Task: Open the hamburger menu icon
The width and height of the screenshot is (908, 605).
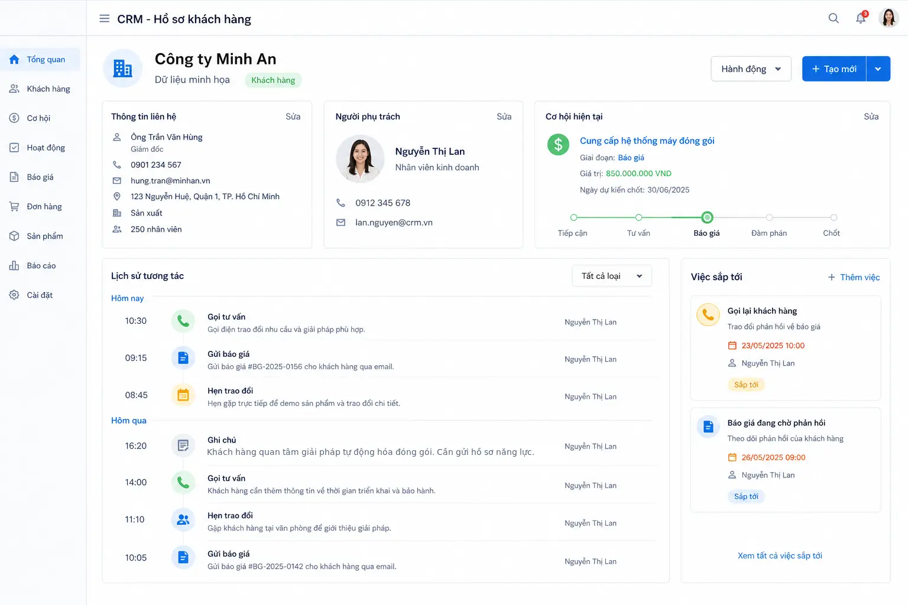Action: point(104,18)
